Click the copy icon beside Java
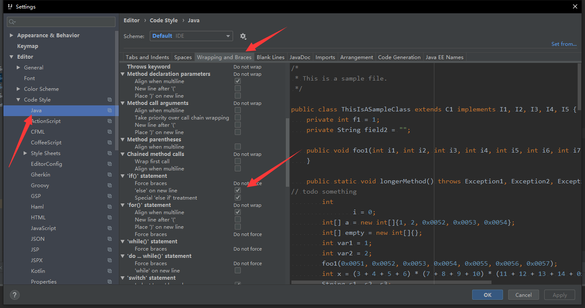Viewport: 585px width, 308px height. pyautogui.click(x=109, y=111)
